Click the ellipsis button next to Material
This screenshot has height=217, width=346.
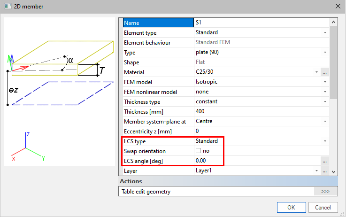coord(324,72)
